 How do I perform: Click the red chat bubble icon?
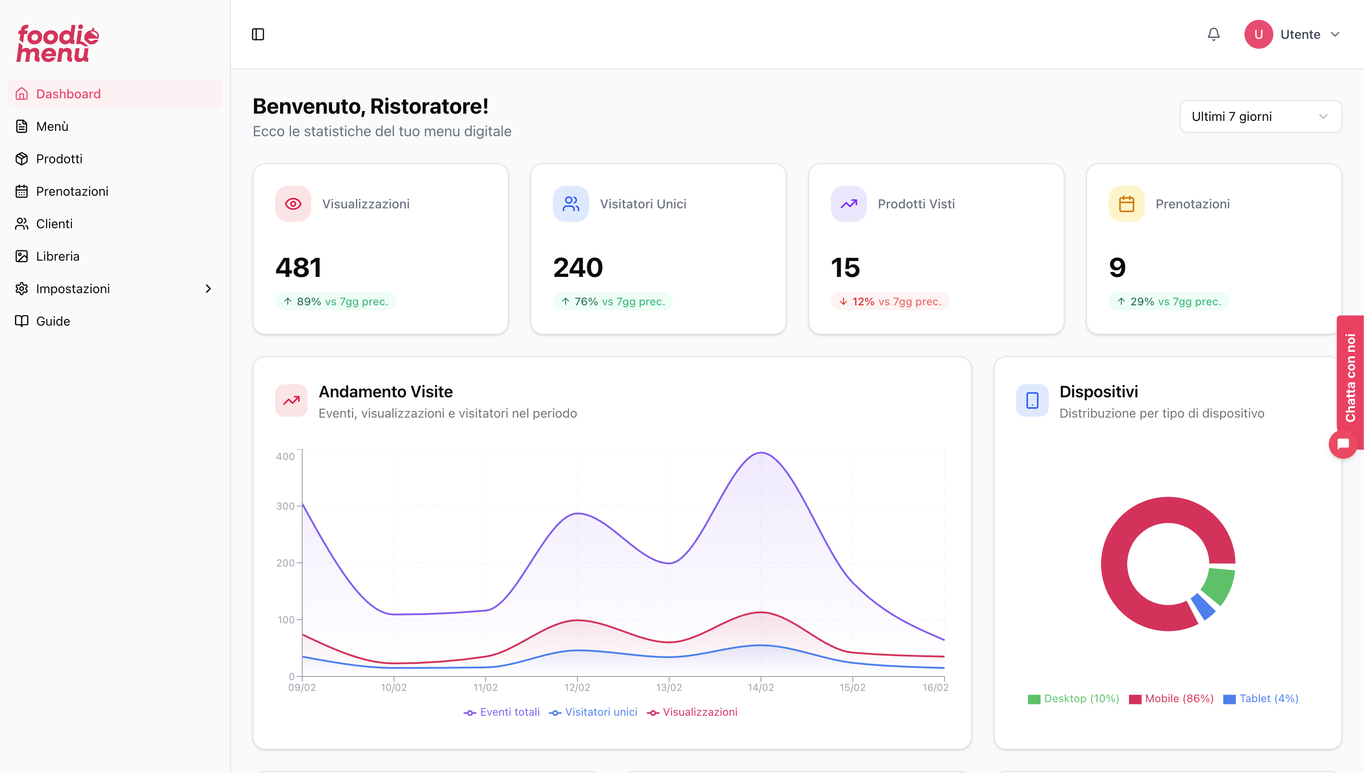1343,444
